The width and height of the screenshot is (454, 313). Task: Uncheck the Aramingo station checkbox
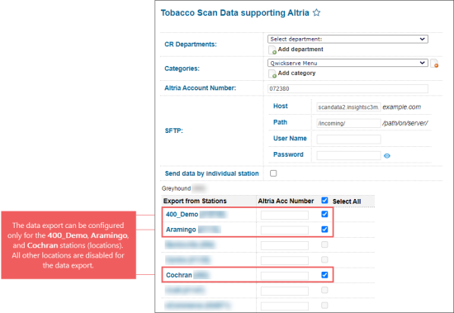click(x=324, y=230)
